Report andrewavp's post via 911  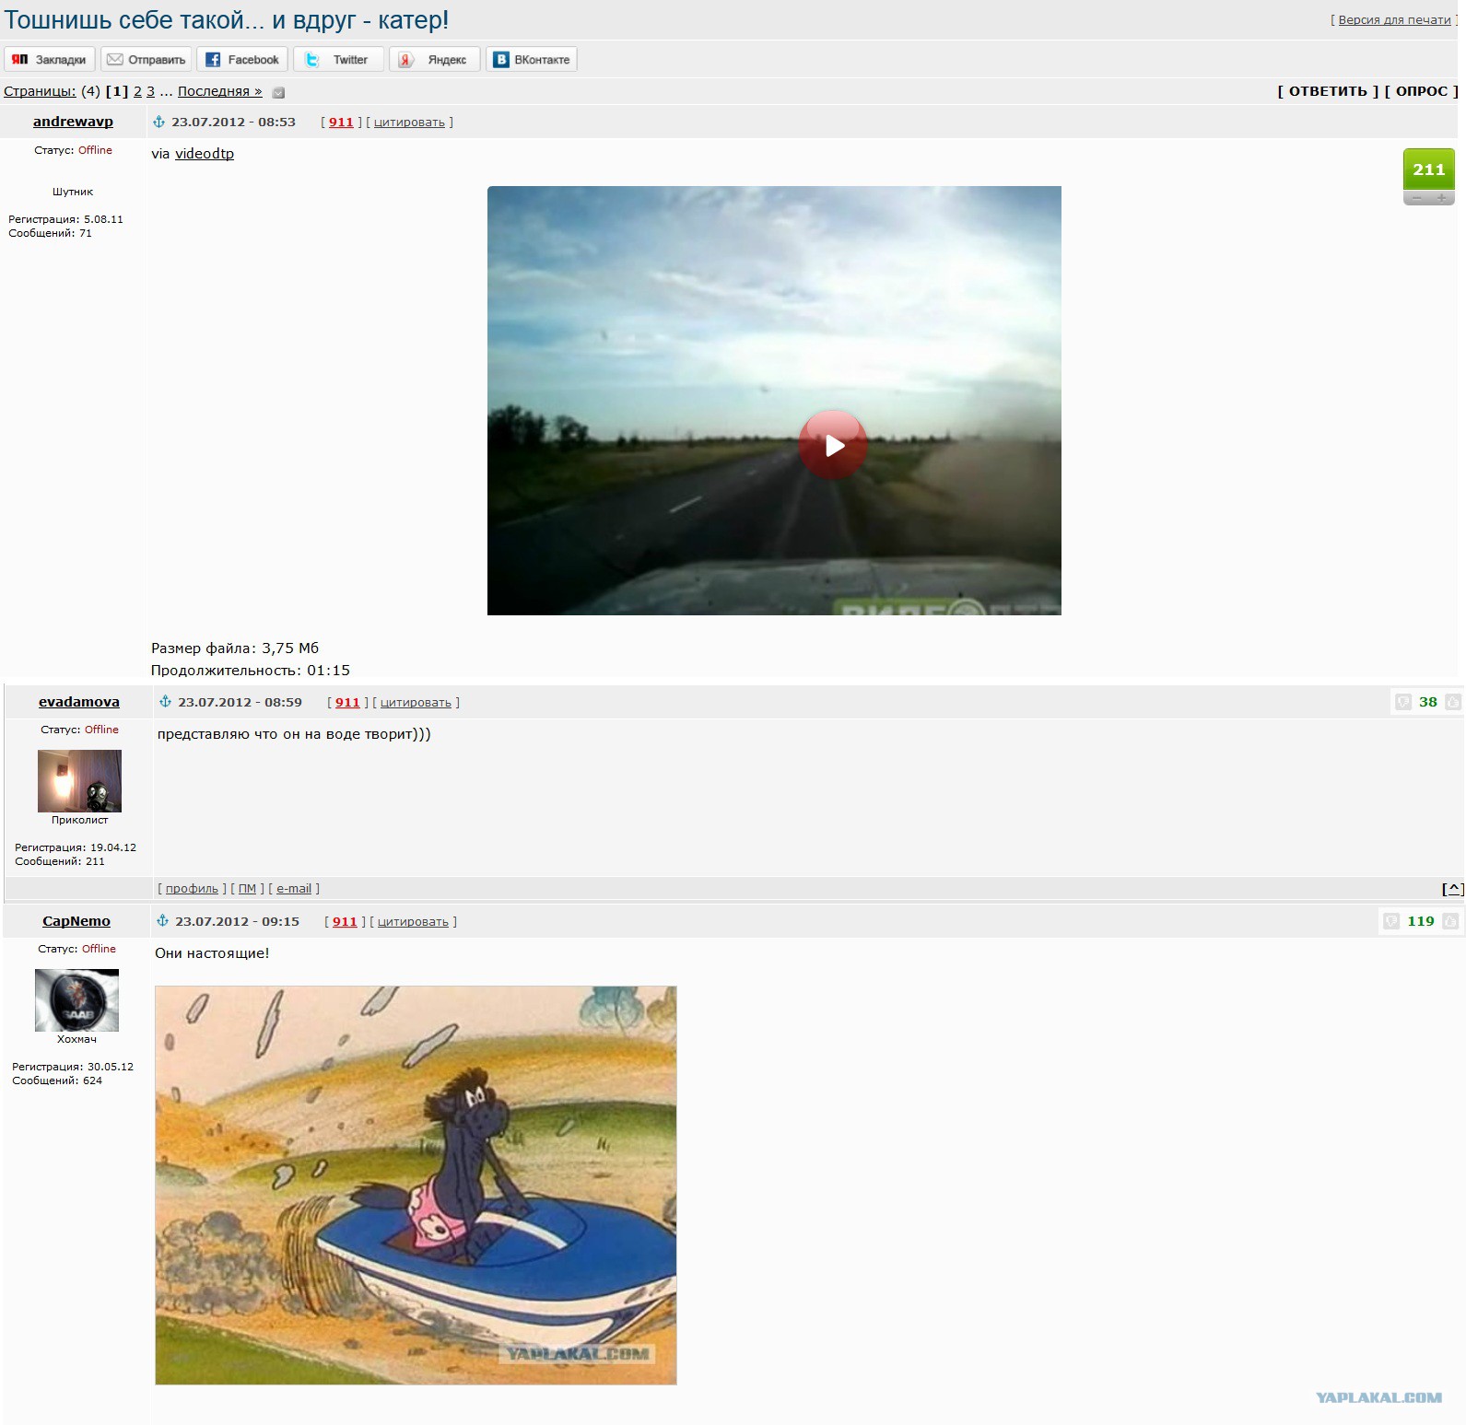tap(341, 123)
